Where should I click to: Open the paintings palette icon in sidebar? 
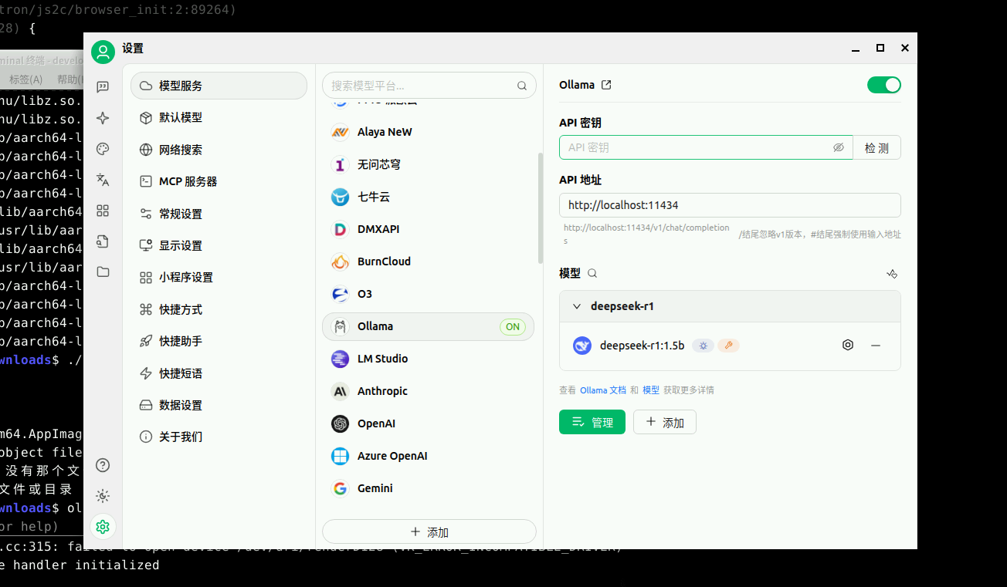coord(103,149)
